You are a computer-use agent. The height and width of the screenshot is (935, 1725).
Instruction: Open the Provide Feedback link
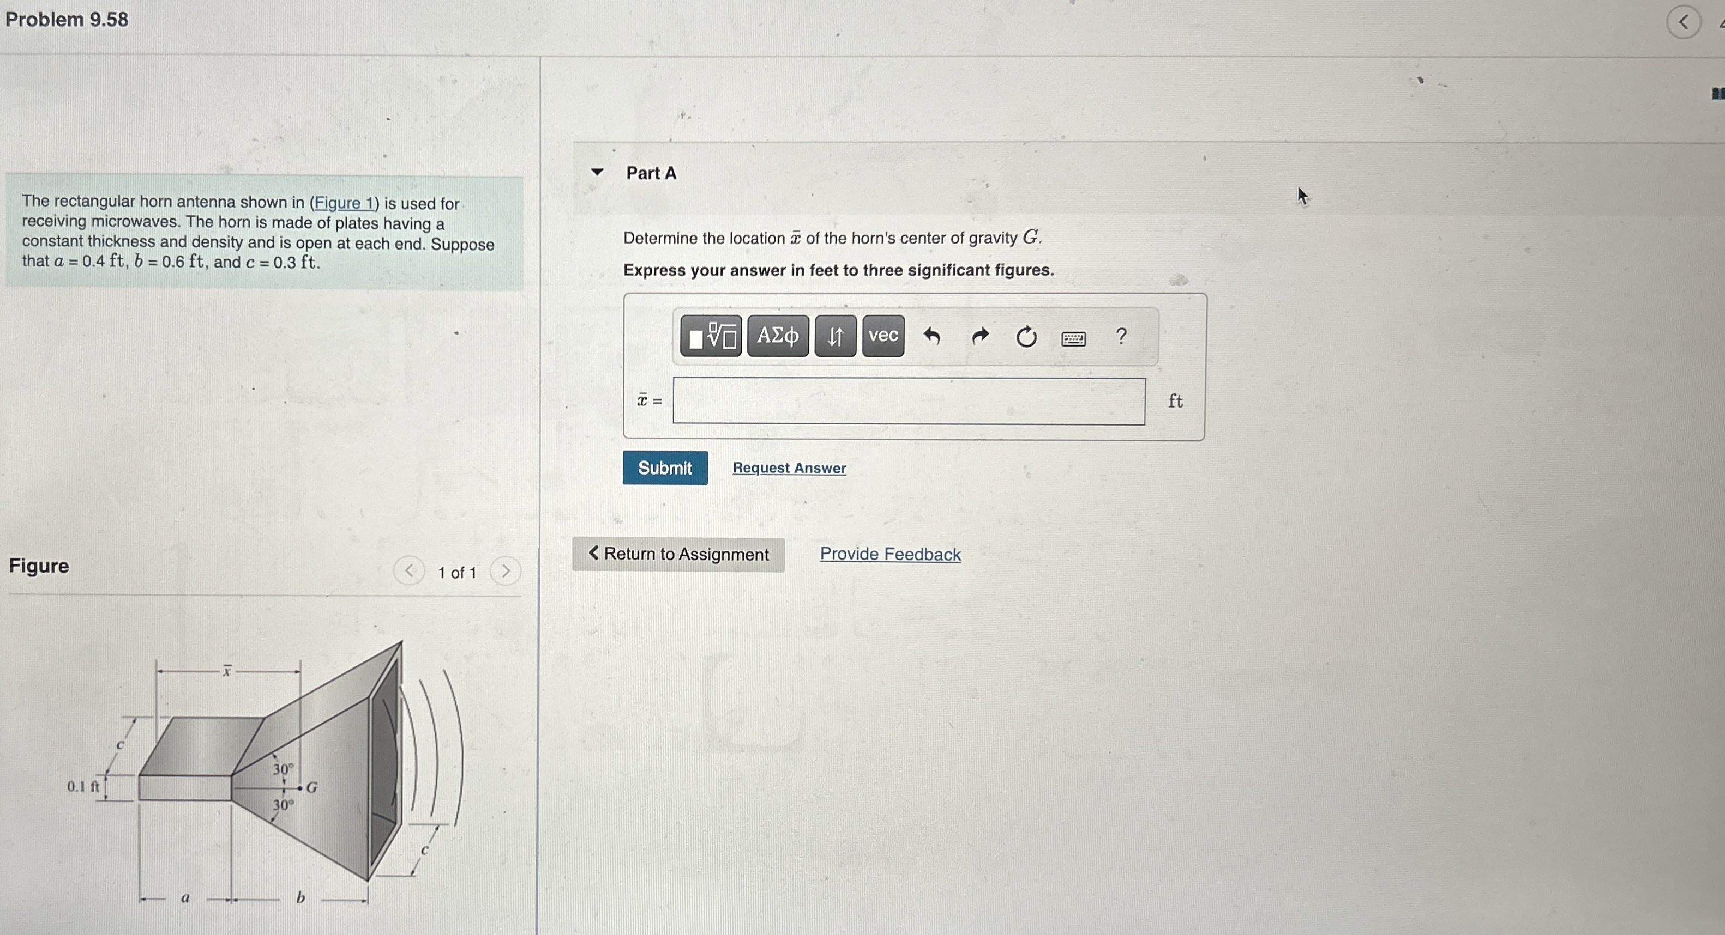coord(890,554)
